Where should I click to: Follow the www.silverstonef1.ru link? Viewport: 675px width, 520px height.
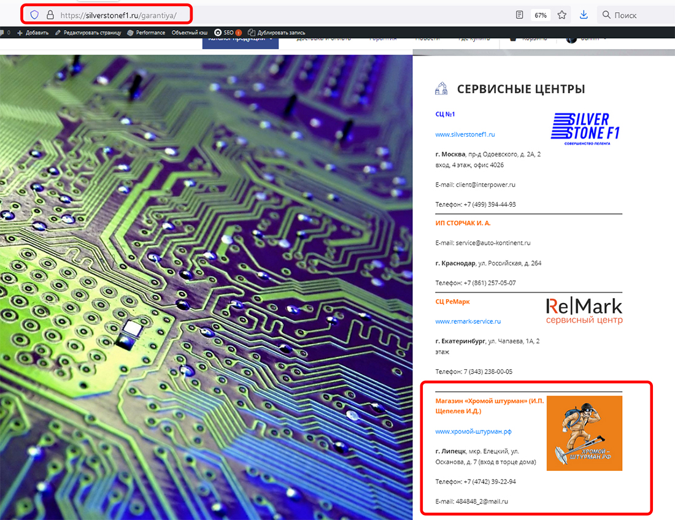tap(465, 134)
